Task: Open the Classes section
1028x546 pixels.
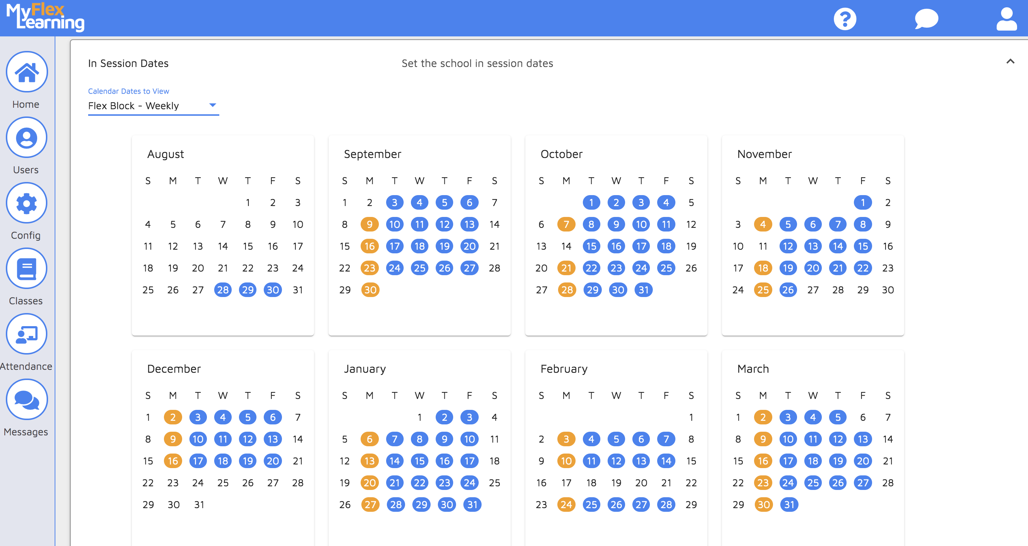Action: tap(26, 268)
